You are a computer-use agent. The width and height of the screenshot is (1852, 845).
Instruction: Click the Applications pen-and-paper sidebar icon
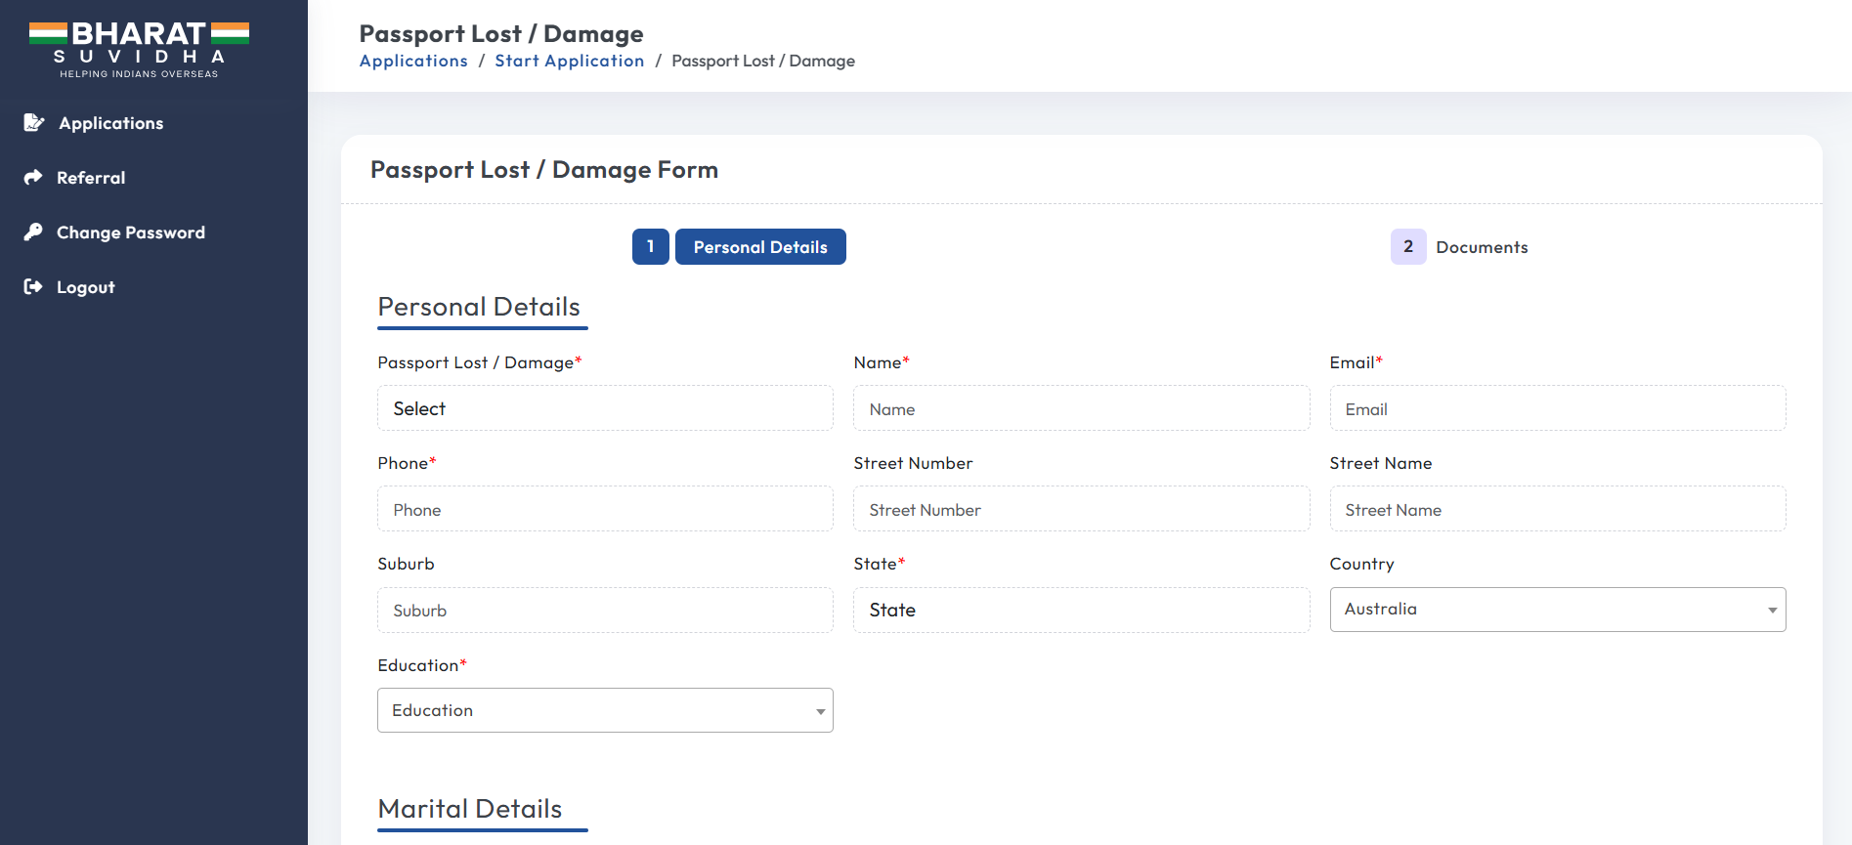click(x=34, y=123)
